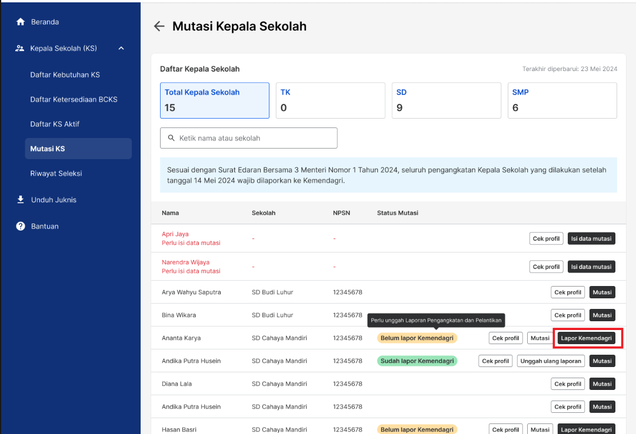Cek profil for Apri Jaya
636x434 pixels.
tap(547, 238)
